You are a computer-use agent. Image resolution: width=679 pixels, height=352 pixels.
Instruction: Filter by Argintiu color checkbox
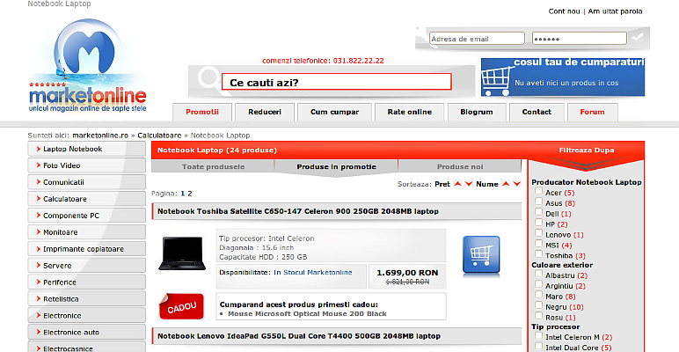[x=538, y=284]
